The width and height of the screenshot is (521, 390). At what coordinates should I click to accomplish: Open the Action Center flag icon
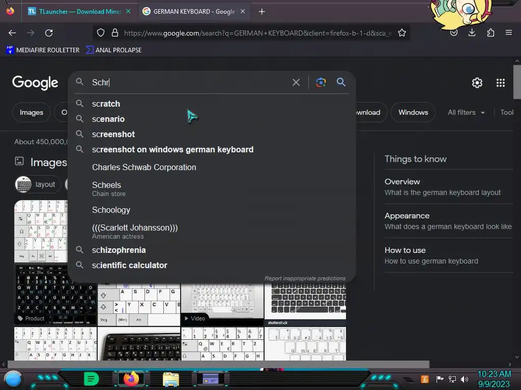pos(440,379)
